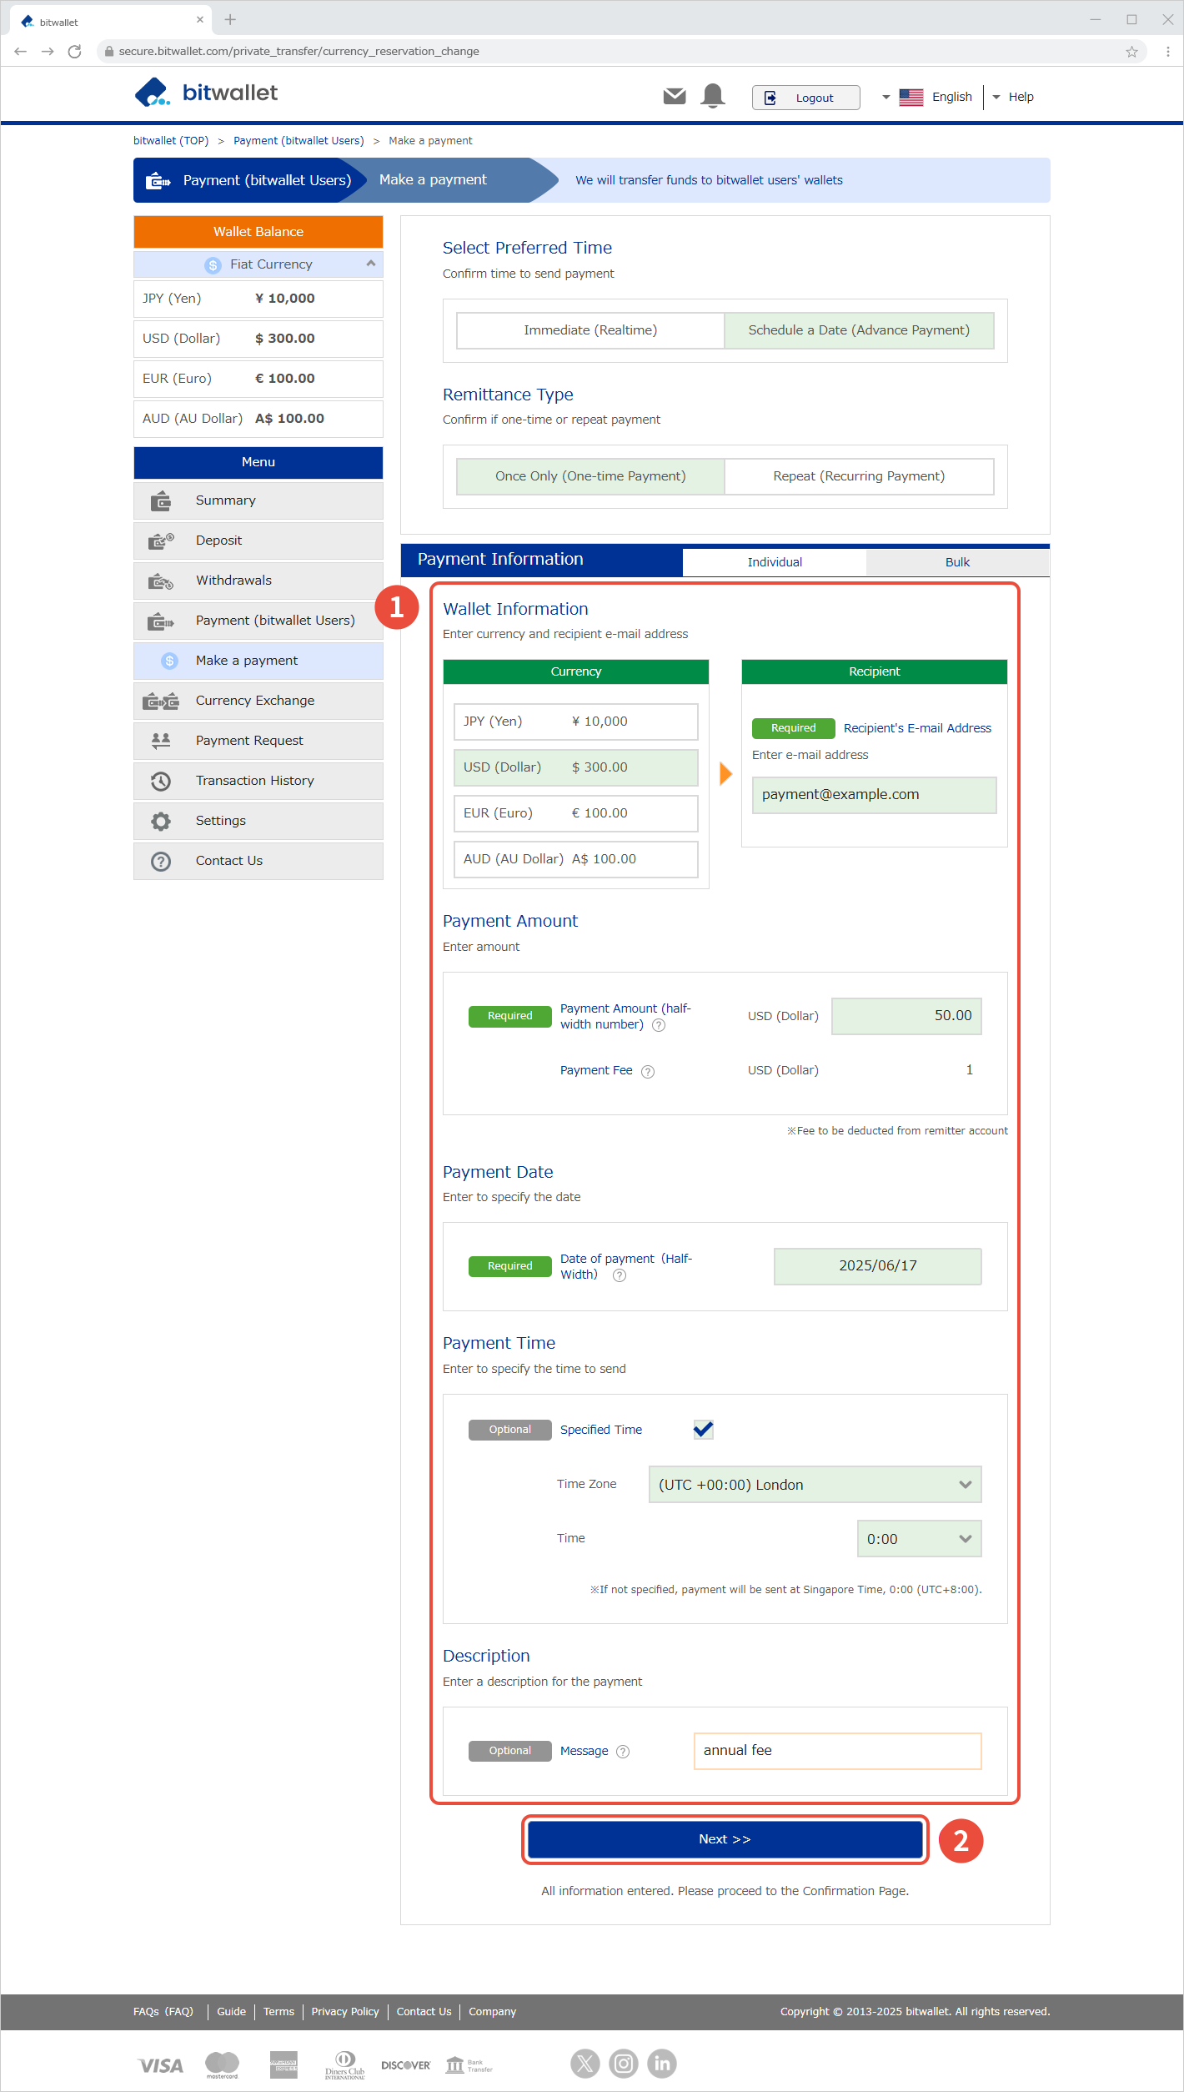
Task: Click the Transaction History clock icon
Action: pos(161,781)
